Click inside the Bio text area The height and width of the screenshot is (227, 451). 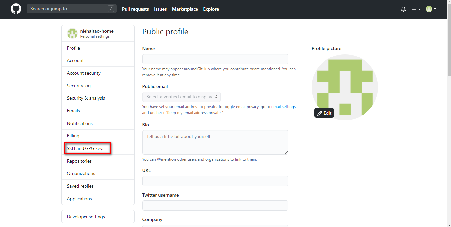tap(215, 142)
